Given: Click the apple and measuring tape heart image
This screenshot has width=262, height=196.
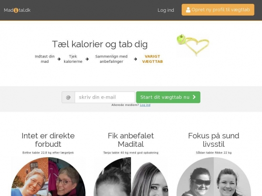Looking at the screenshot, I should 193,45.
